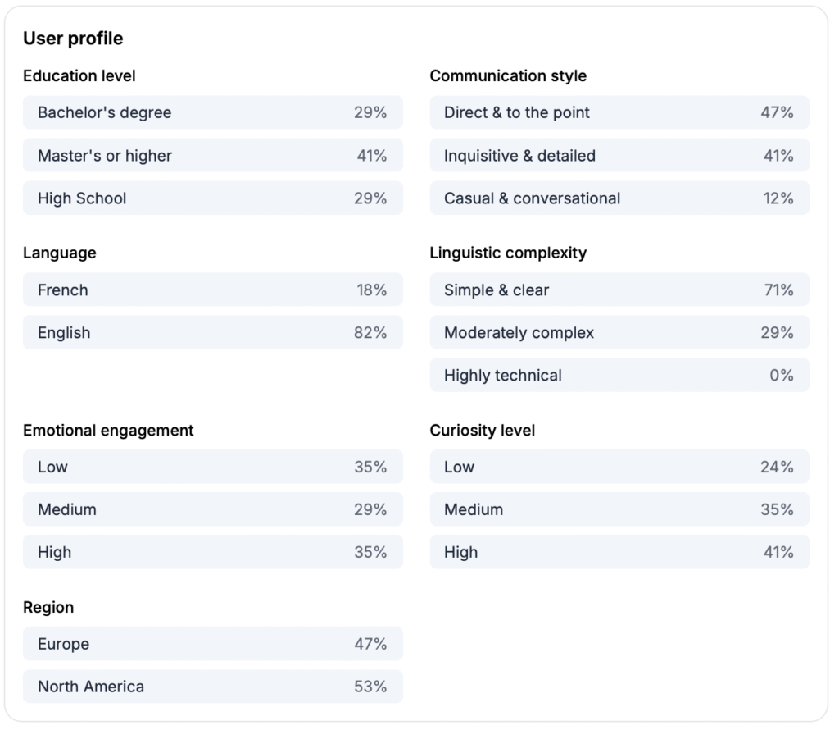Viewport: 839px width, 730px height.
Task: Click the Medium emotional engagement row
Action: (x=212, y=509)
